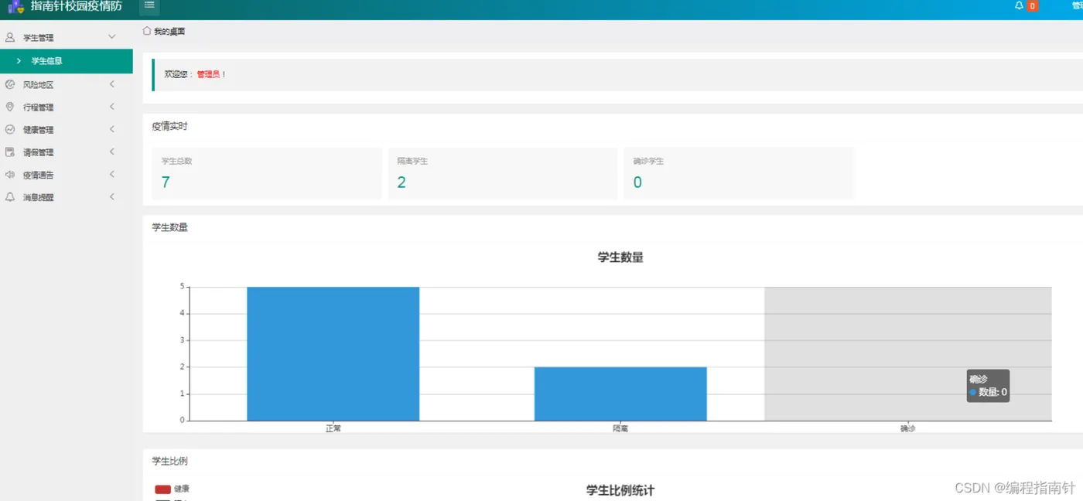Click the 学生总数 card label
Viewport: 1083px width, 501px height.
(x=176, y=162)
